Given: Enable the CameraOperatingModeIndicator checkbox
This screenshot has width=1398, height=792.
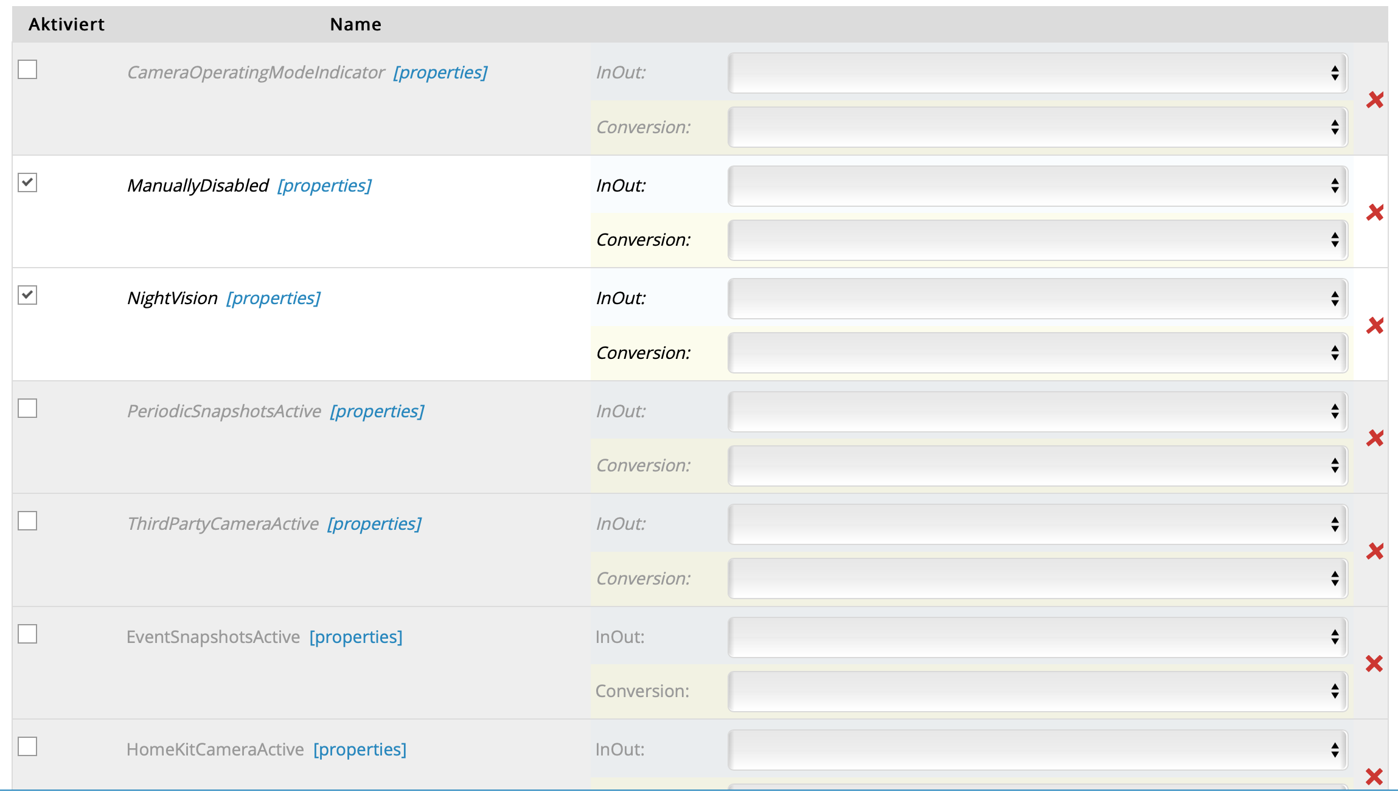Looking at the screenshot, I should pyautogui.click(x=27, y=69).
